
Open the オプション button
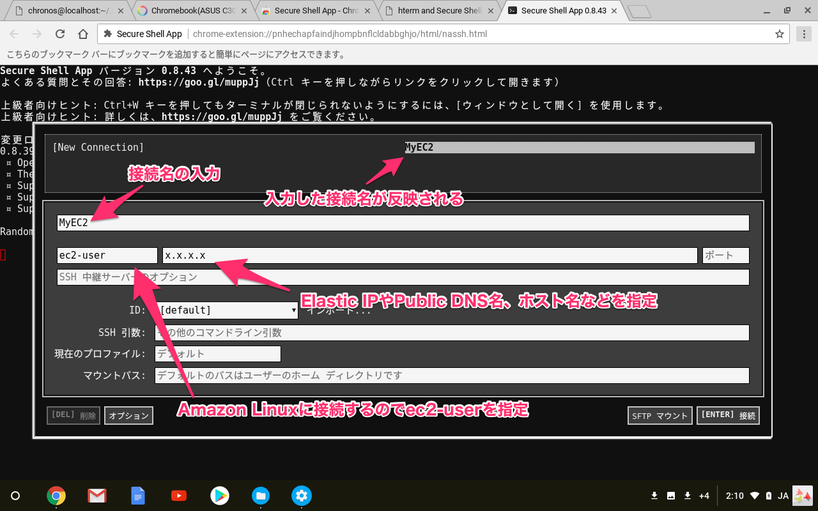[128, 415]
